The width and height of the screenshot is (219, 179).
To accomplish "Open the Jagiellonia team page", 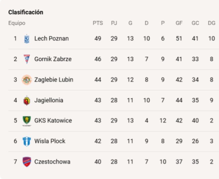I will click(x=49, y=100).
